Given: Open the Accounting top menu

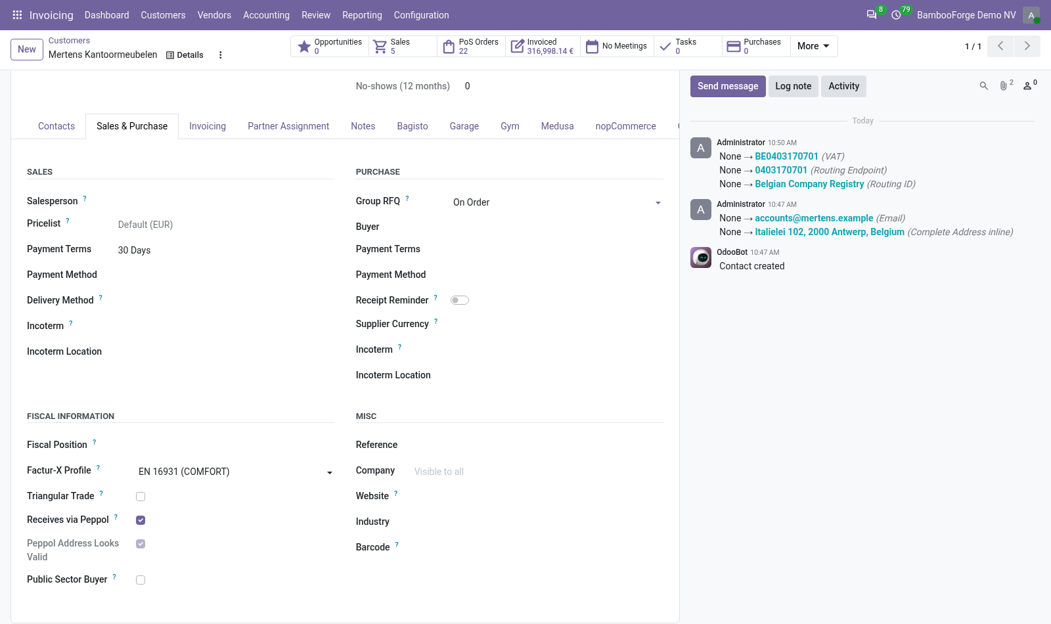Looking at the screenshot, I should [x=266, y=14].
